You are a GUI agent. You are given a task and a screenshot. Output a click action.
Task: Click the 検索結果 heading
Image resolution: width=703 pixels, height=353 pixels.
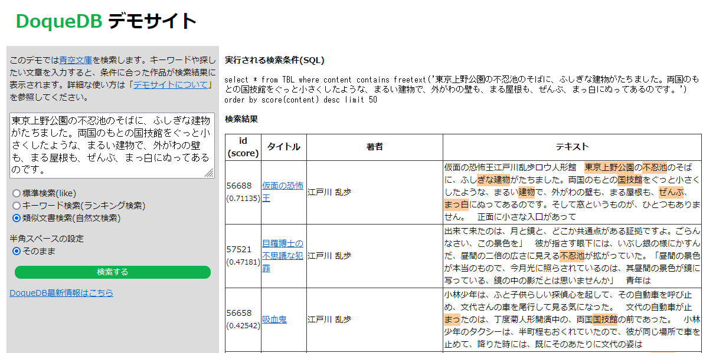click(241, 120)
